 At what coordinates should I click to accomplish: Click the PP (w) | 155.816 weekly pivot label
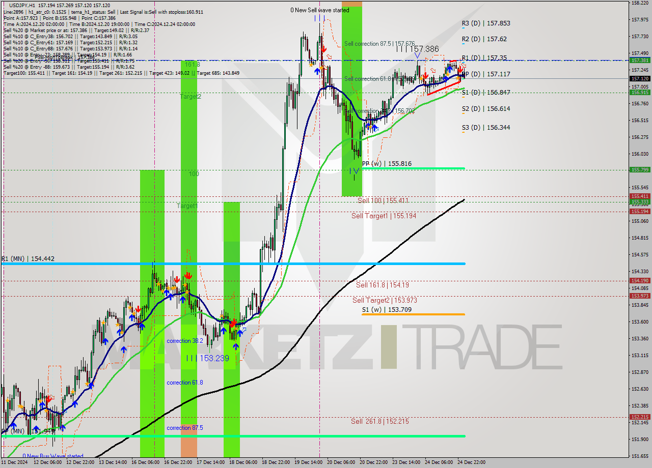(x=387, y=164)
